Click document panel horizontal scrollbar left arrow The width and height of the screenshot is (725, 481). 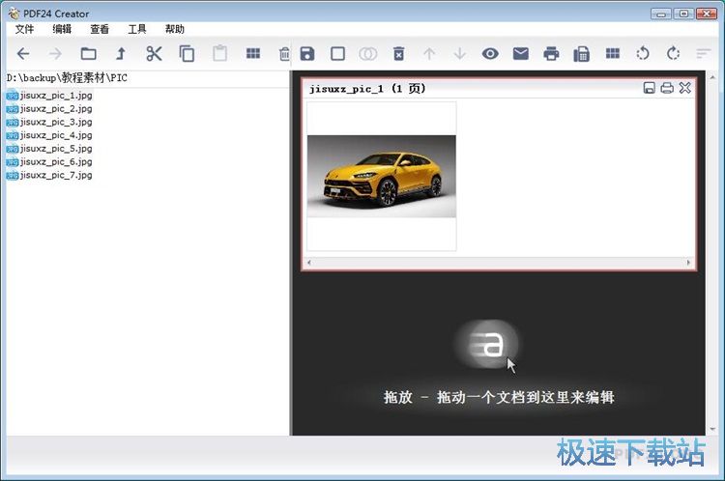pyautogui.click(x=309, y=263)
